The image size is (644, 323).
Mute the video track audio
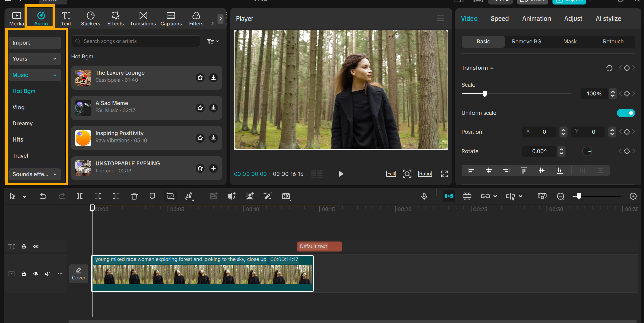pos(48,274)
